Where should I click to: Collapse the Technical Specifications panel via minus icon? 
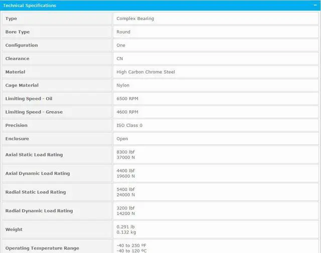(314, 6)
